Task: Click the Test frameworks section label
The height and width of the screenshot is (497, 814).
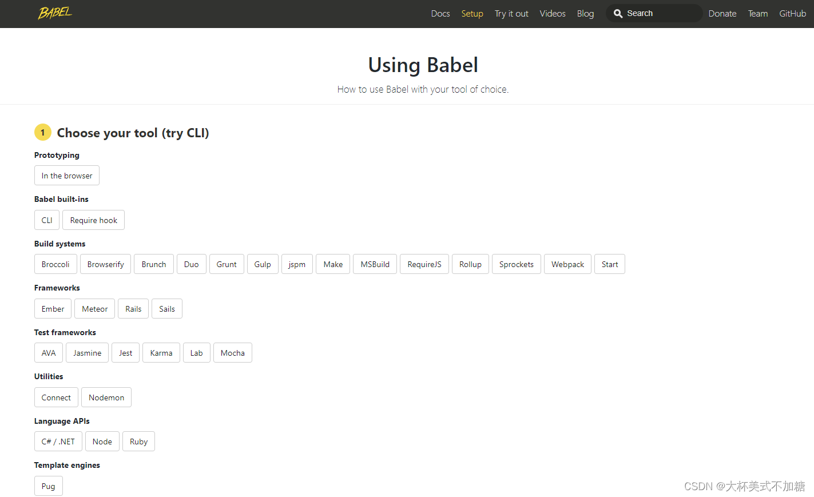Action: click(65, 332)
